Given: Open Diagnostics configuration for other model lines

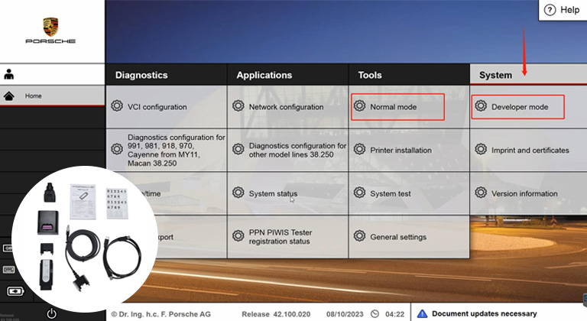Looking at the screenshot, I should [x=297, y=149].
